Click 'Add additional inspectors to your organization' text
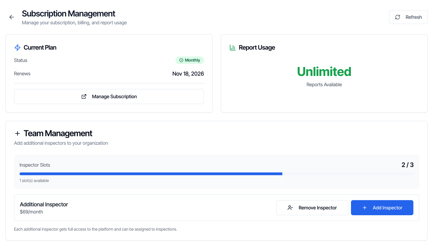The height and width of the screenshot is (246, 436). point(61,143)
